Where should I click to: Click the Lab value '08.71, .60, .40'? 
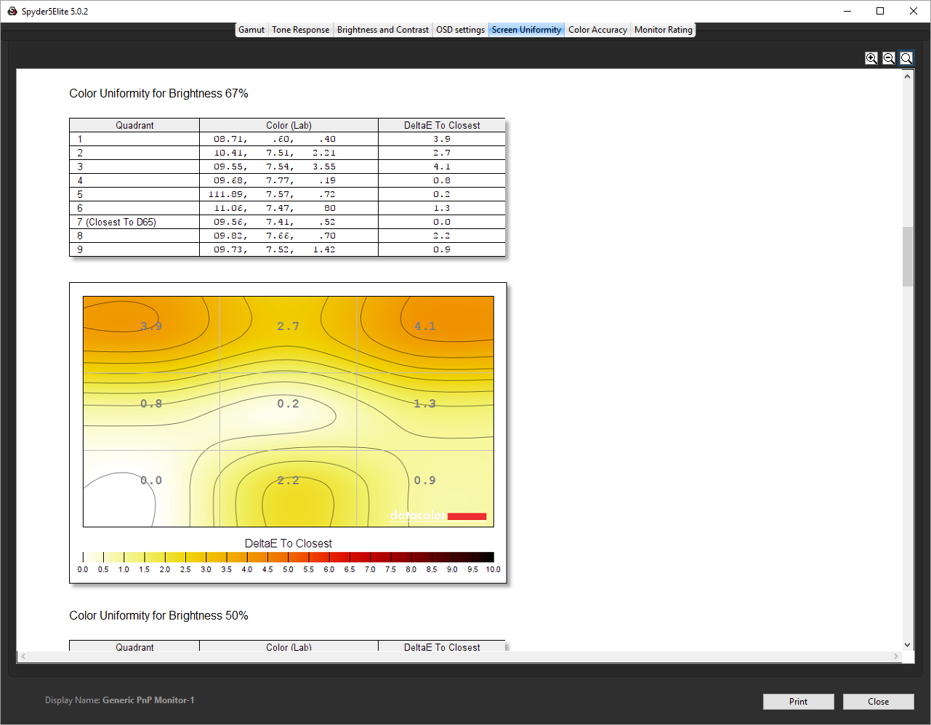point(275,139)
